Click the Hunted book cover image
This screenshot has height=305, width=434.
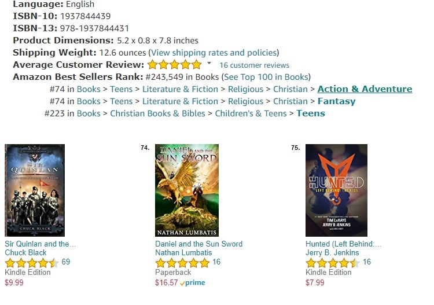[x=336, y=190]
